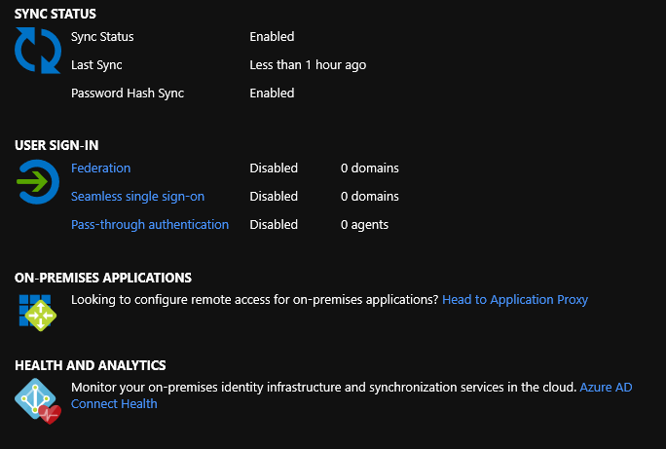The image size is (666, 449).
Task: Open Seamless single sign-on settings
Action: pos(137,196)
